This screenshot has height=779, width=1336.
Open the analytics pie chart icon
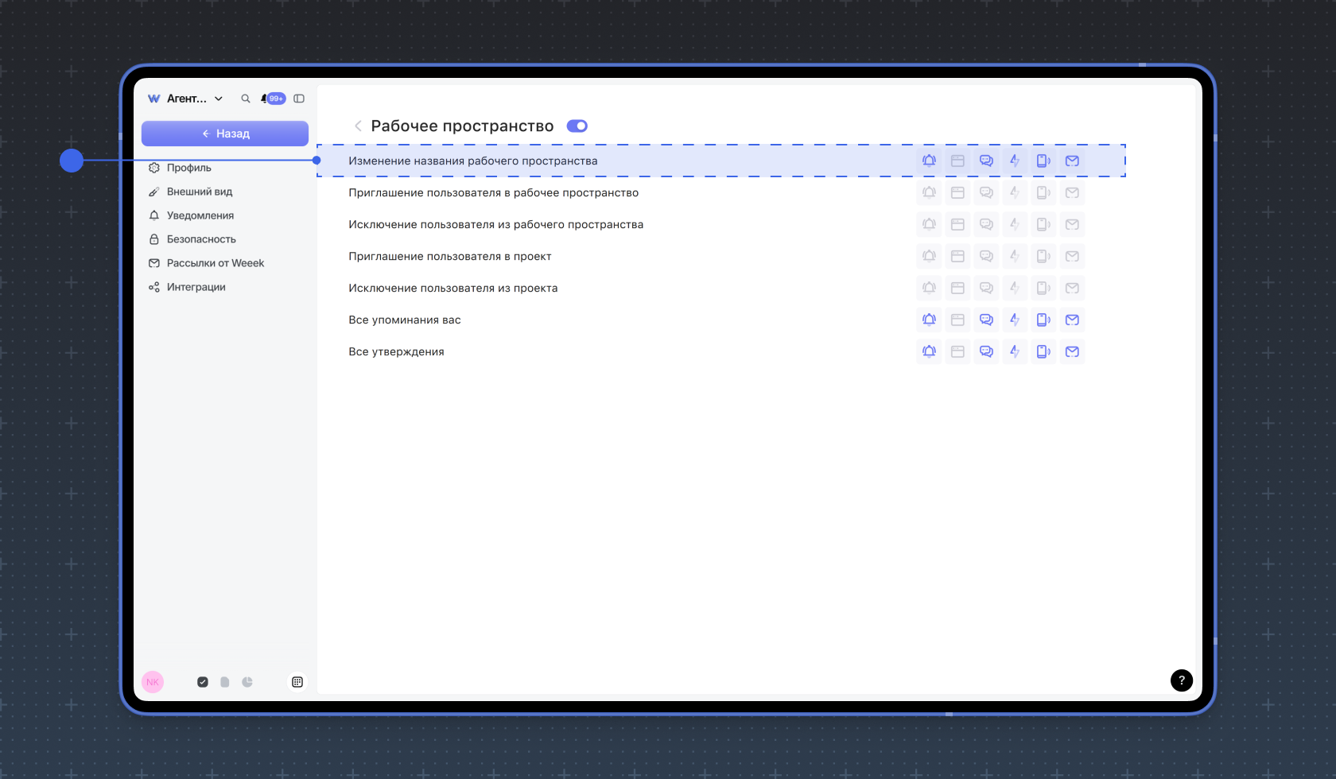tap(247, 682)
